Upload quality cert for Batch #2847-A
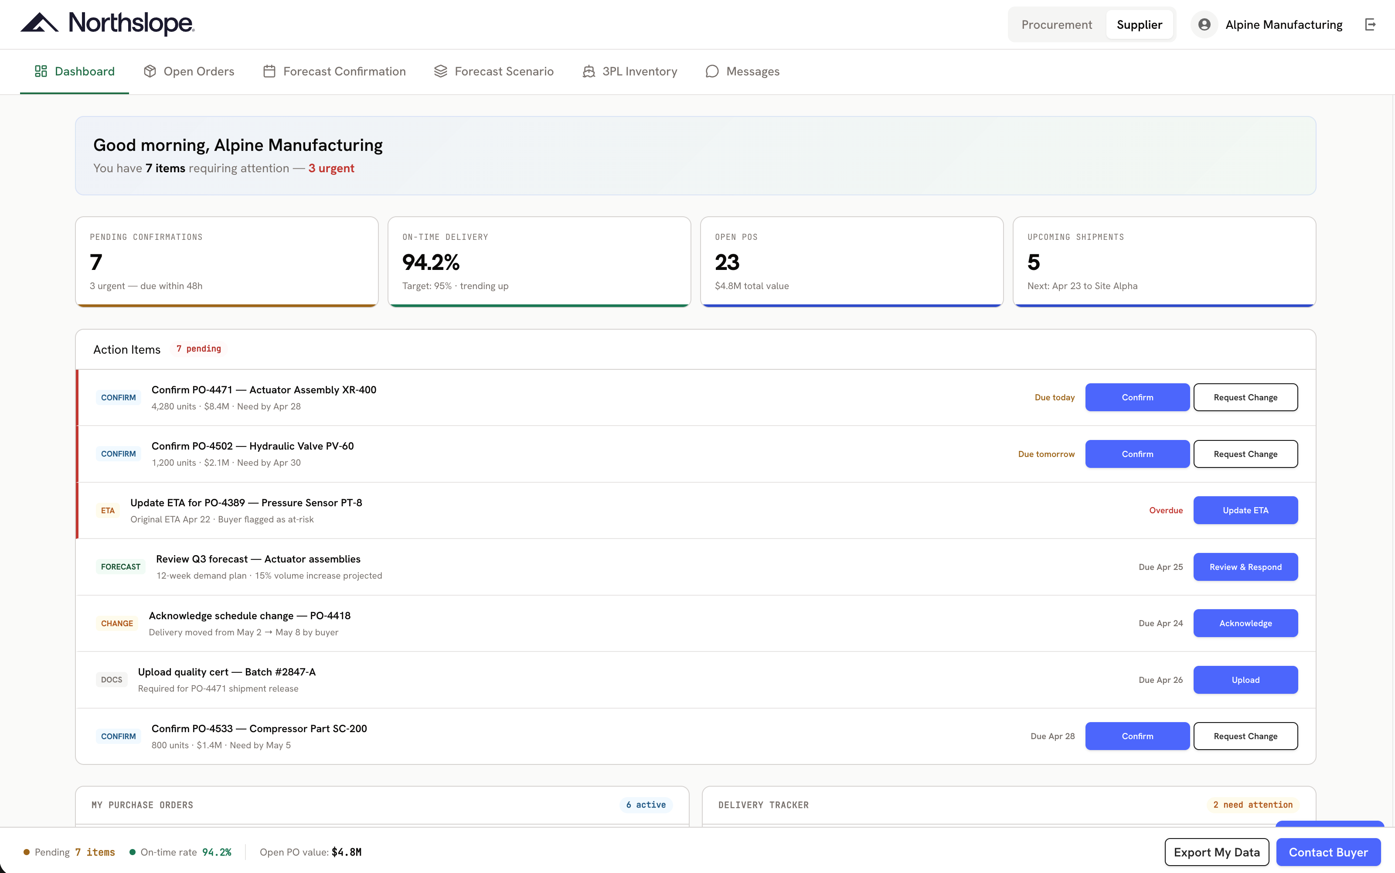Viewport: 1395px width, 873px height. [x=1245, y=679]
